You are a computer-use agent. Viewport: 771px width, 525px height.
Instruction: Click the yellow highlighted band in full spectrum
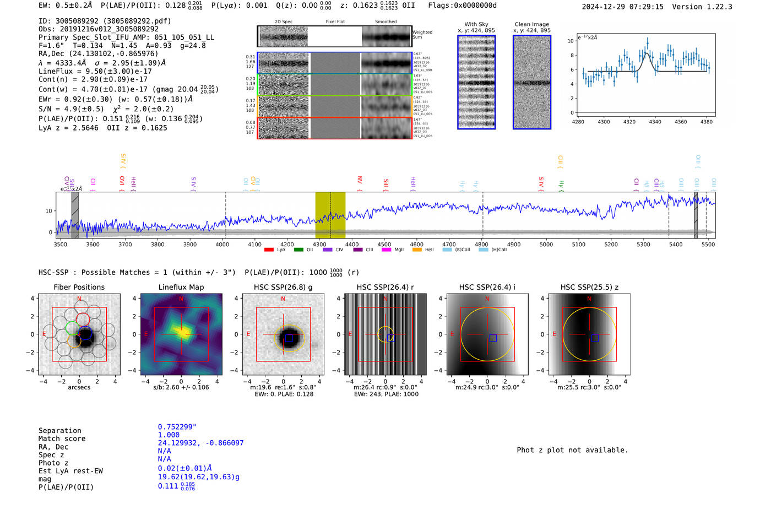pos(330,215)
